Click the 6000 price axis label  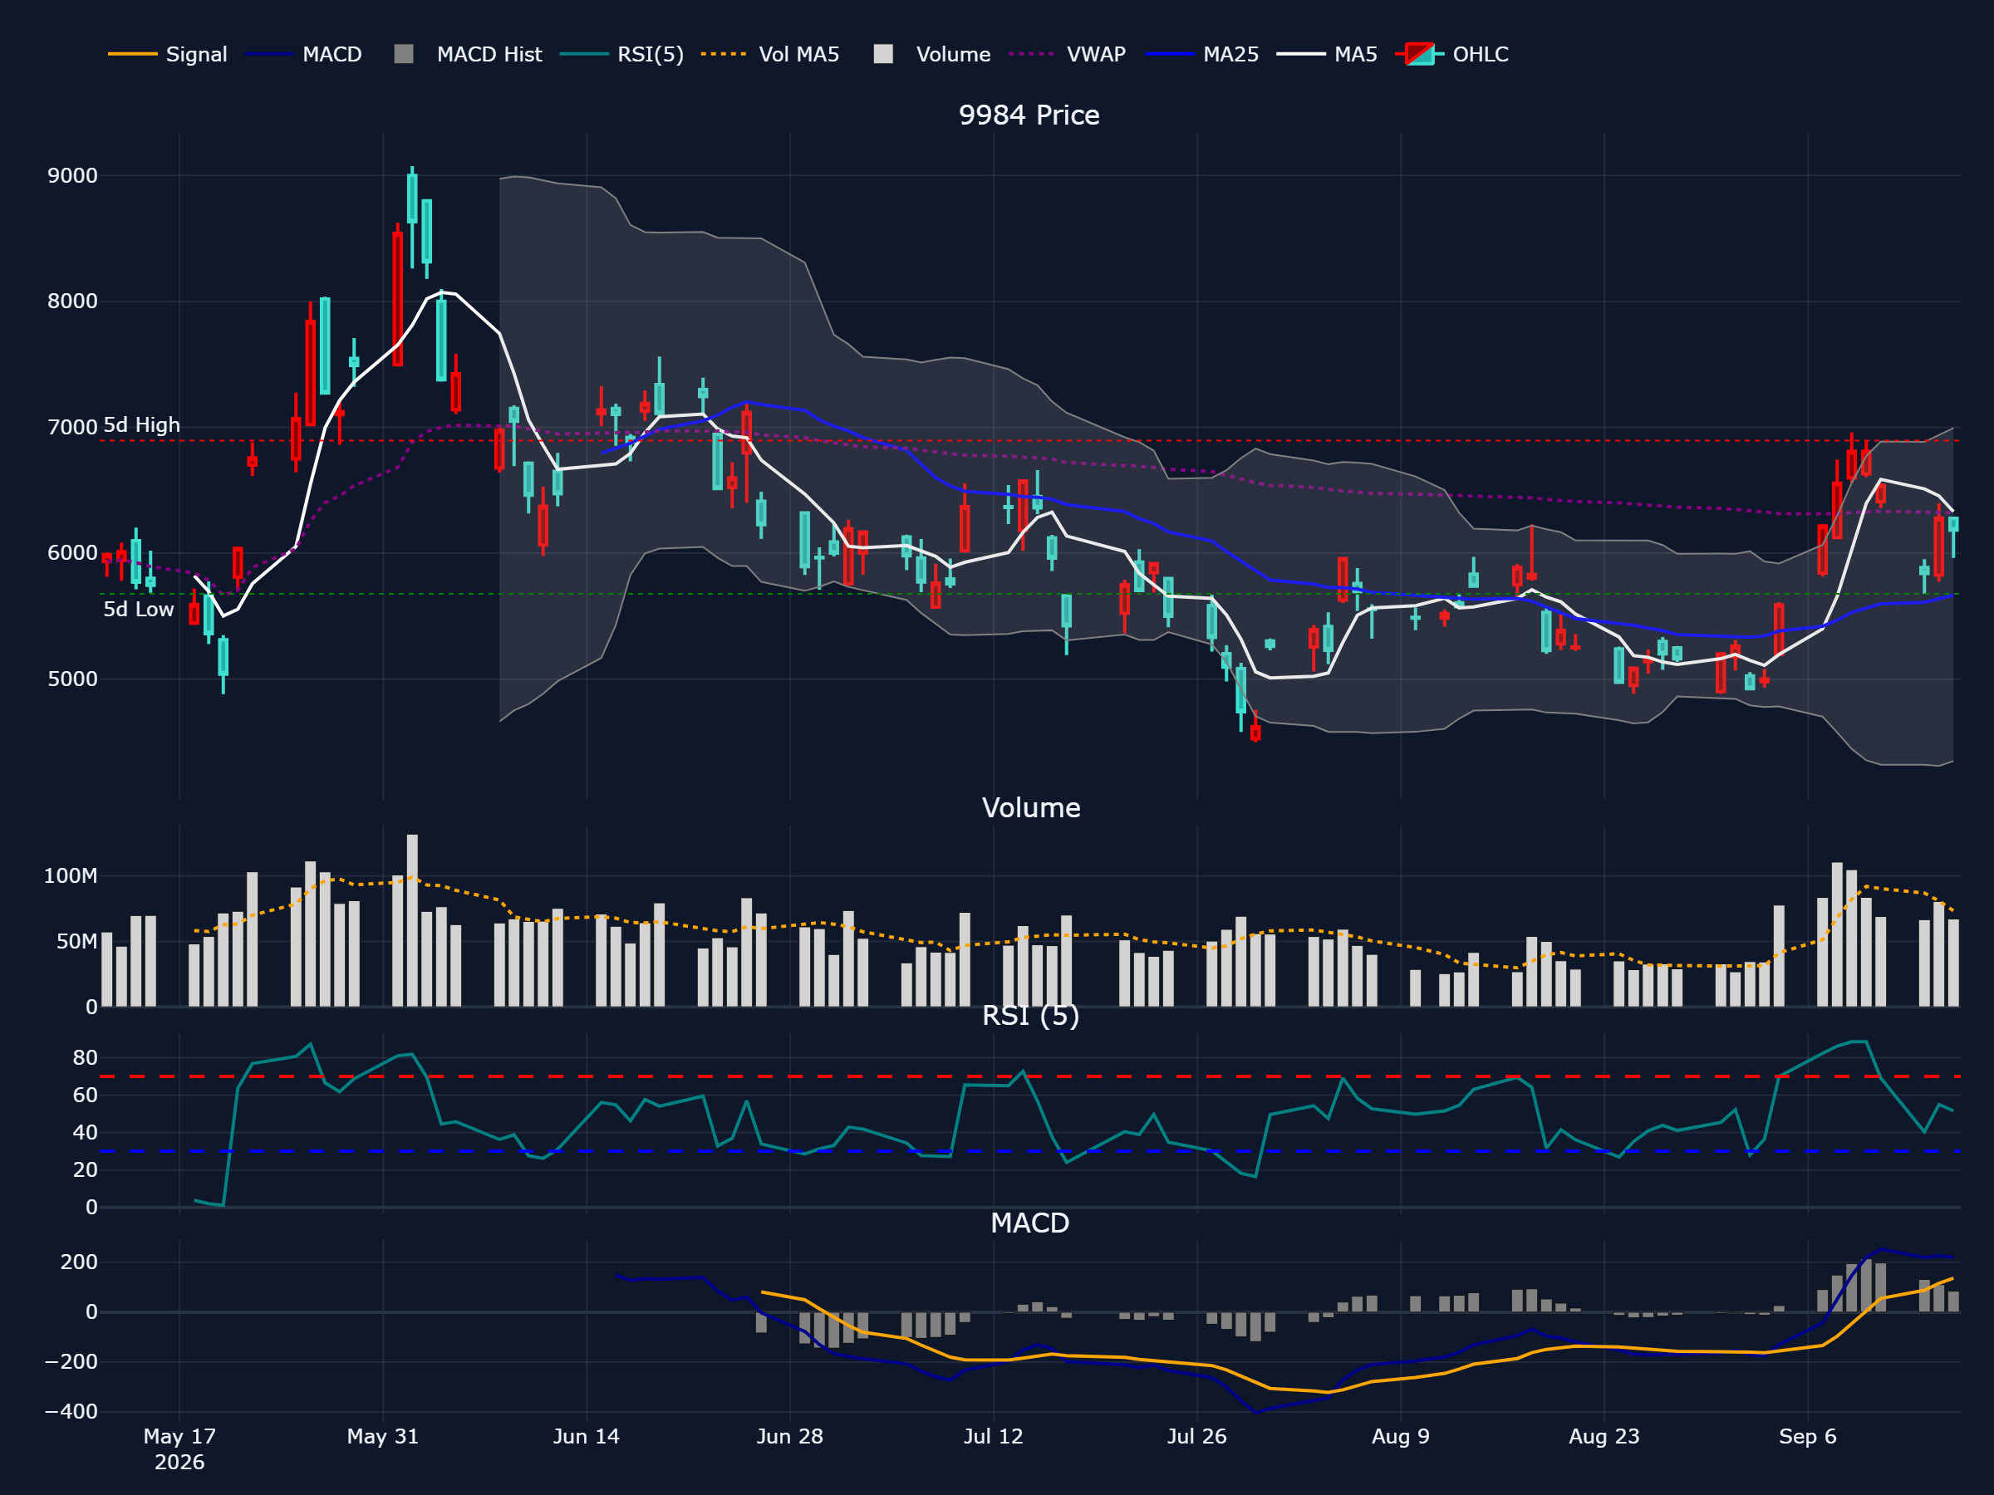[x=72, y=553]
